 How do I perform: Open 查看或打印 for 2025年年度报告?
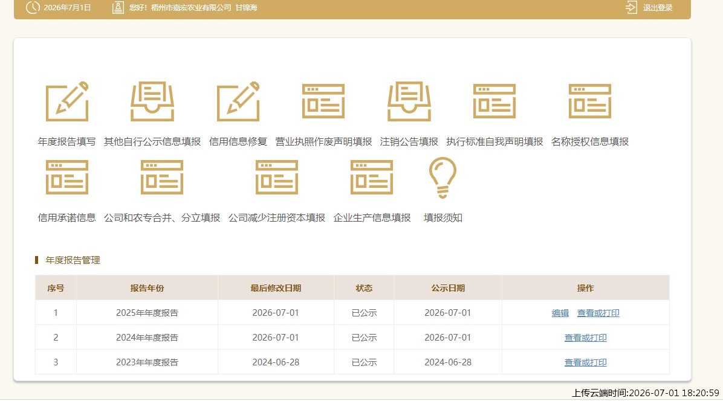click(x=598, y=313)
